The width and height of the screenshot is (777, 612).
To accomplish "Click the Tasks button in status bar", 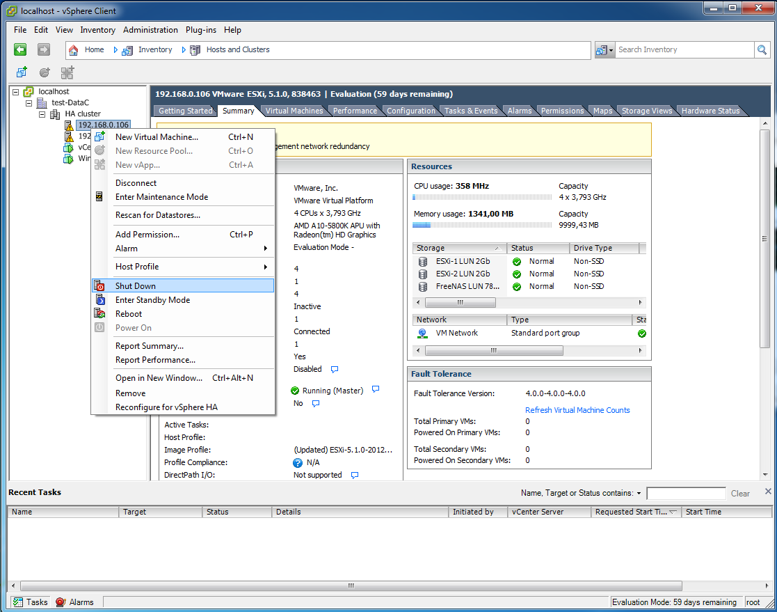I will coord(30,602).
